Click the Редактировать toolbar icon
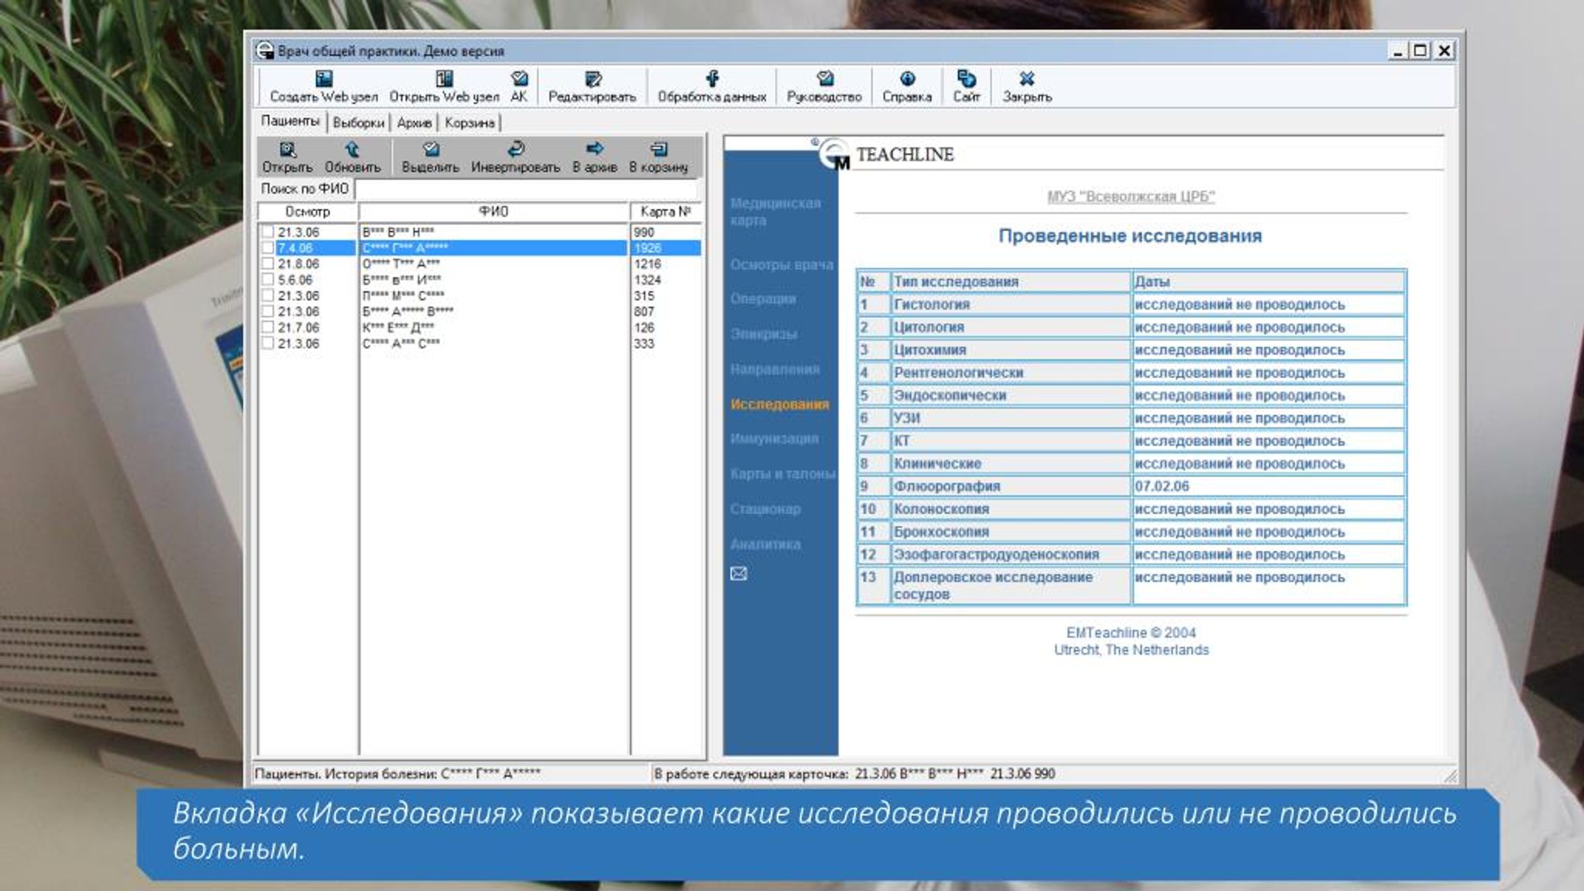The image size is (1584, 891). tap(593, 79)
